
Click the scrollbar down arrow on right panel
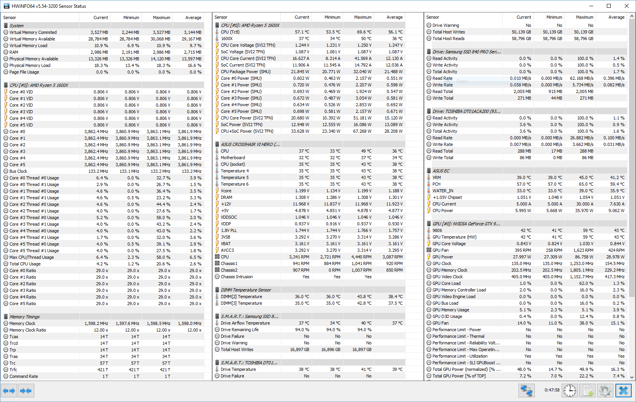tap(631, 377)
